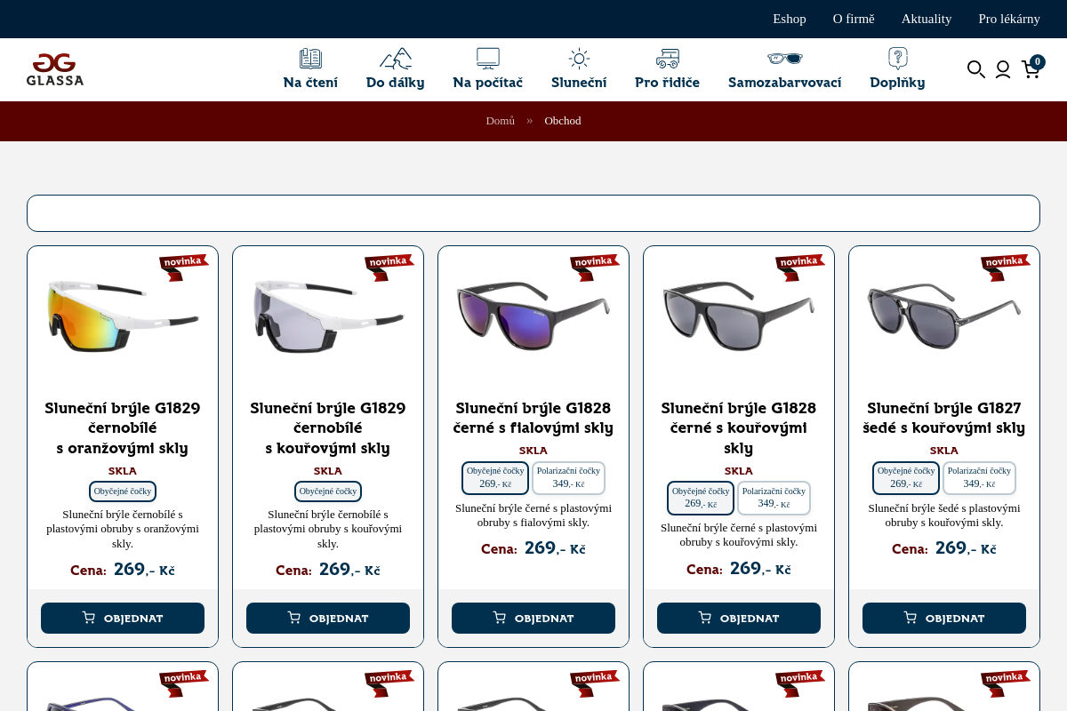Select Obyčejné čočky for G1827 šedé

[x=906, y=477]
